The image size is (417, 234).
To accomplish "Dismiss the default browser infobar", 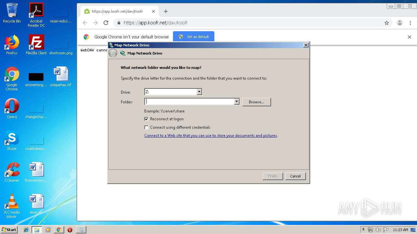I will point(410,37).
